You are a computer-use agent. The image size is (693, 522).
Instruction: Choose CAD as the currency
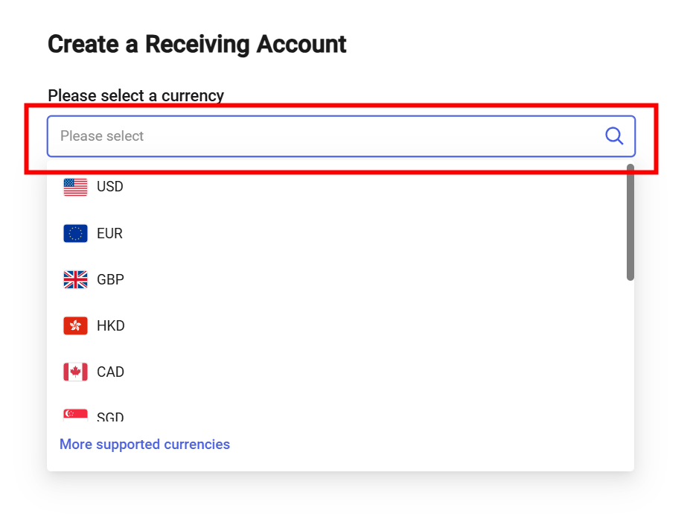110,372
